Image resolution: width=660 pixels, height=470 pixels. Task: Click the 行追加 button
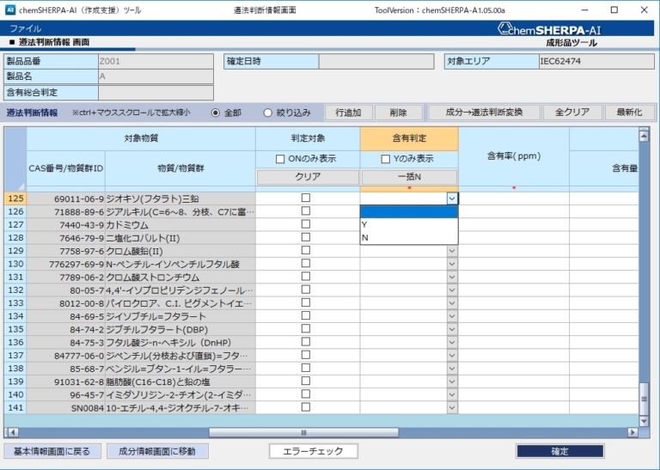tap(348, 113)
